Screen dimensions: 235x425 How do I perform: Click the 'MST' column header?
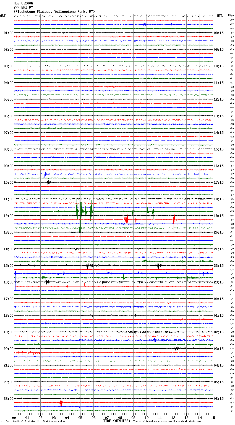(3, 16)
